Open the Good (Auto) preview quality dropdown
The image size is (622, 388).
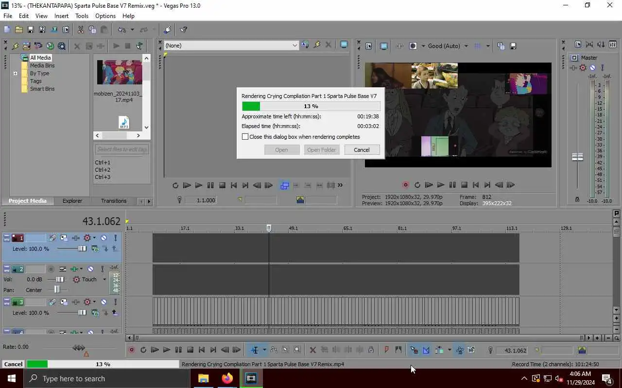[x=466, y=46]
